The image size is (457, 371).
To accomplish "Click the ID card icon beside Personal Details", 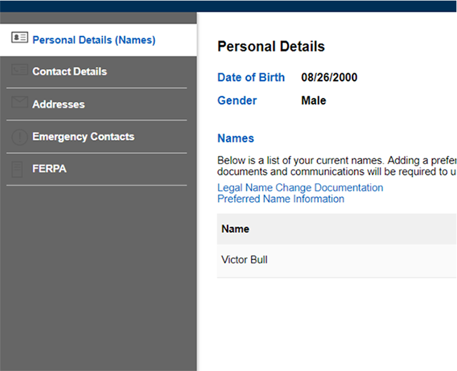I will [19, 38].
